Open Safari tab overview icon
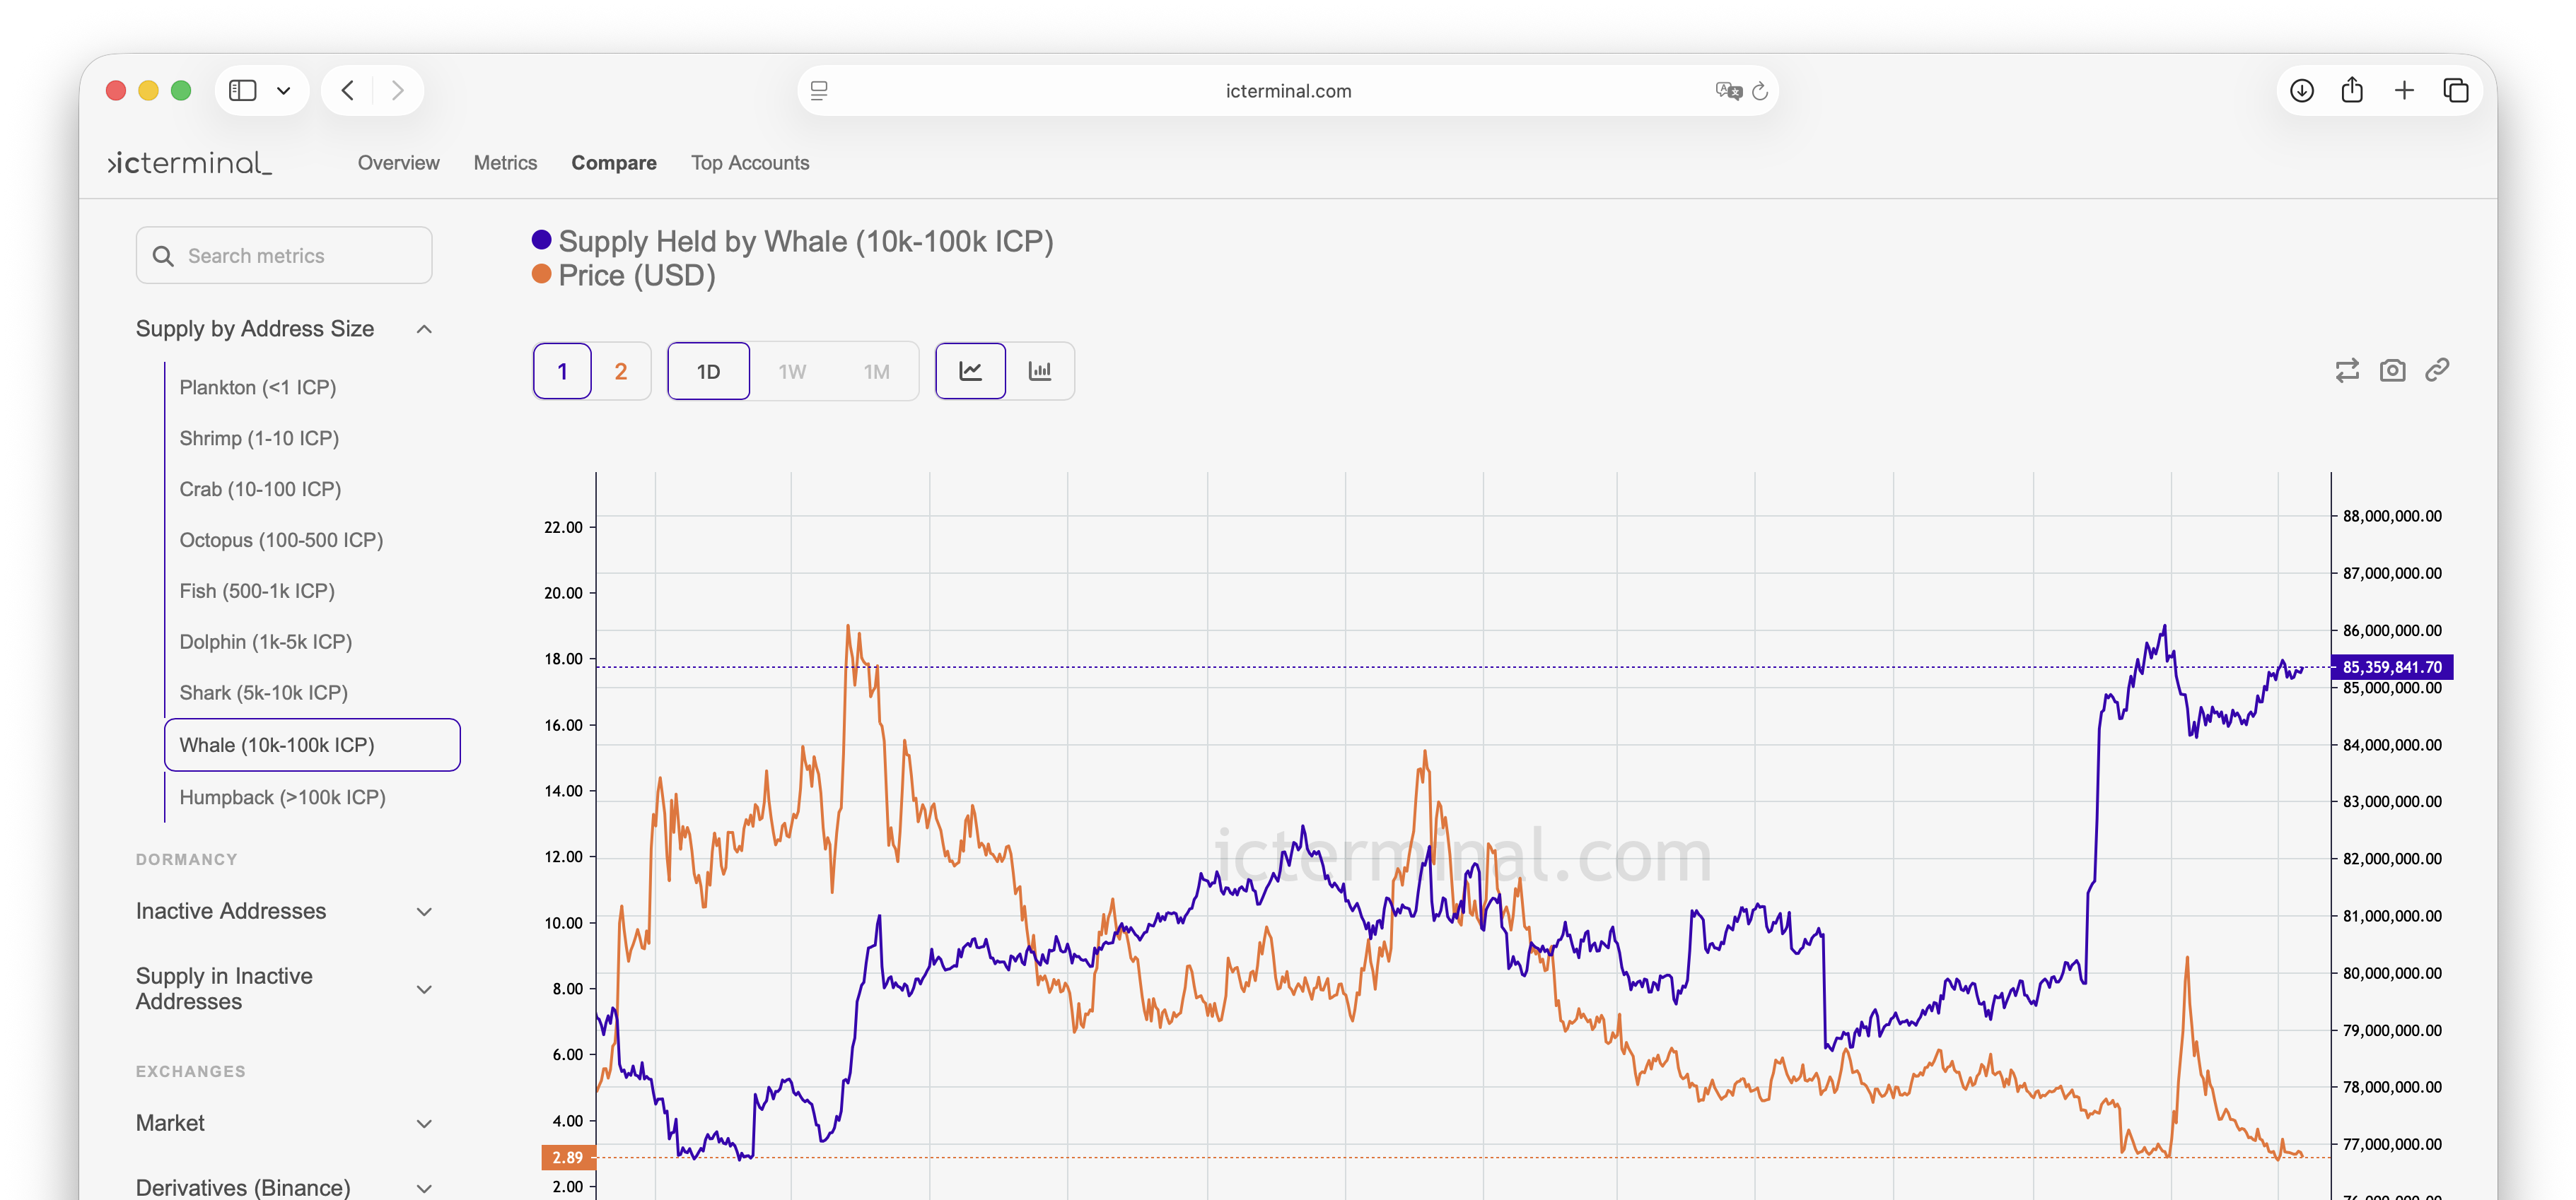 (x=2456, y=91)
